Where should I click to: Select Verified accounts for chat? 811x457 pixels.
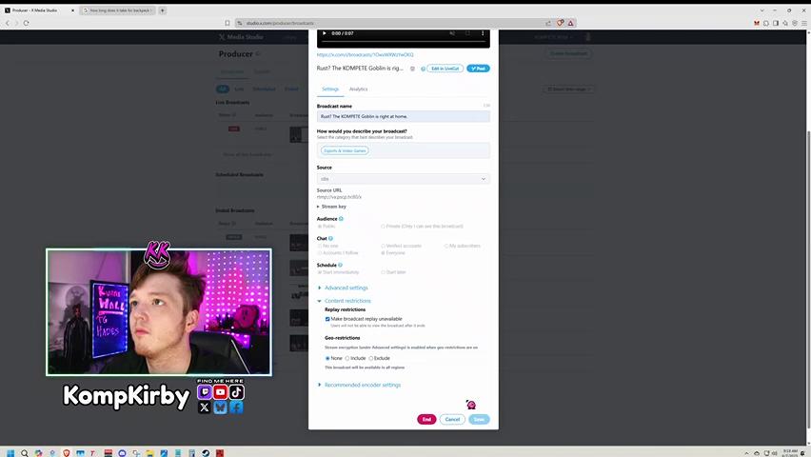point(402,246)
